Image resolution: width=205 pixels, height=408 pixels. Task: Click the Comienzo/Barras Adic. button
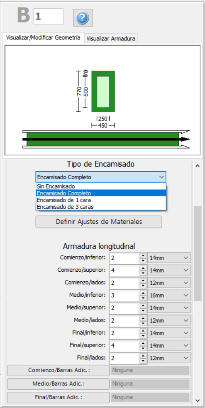pyautogui.click(x=59, y=370)
